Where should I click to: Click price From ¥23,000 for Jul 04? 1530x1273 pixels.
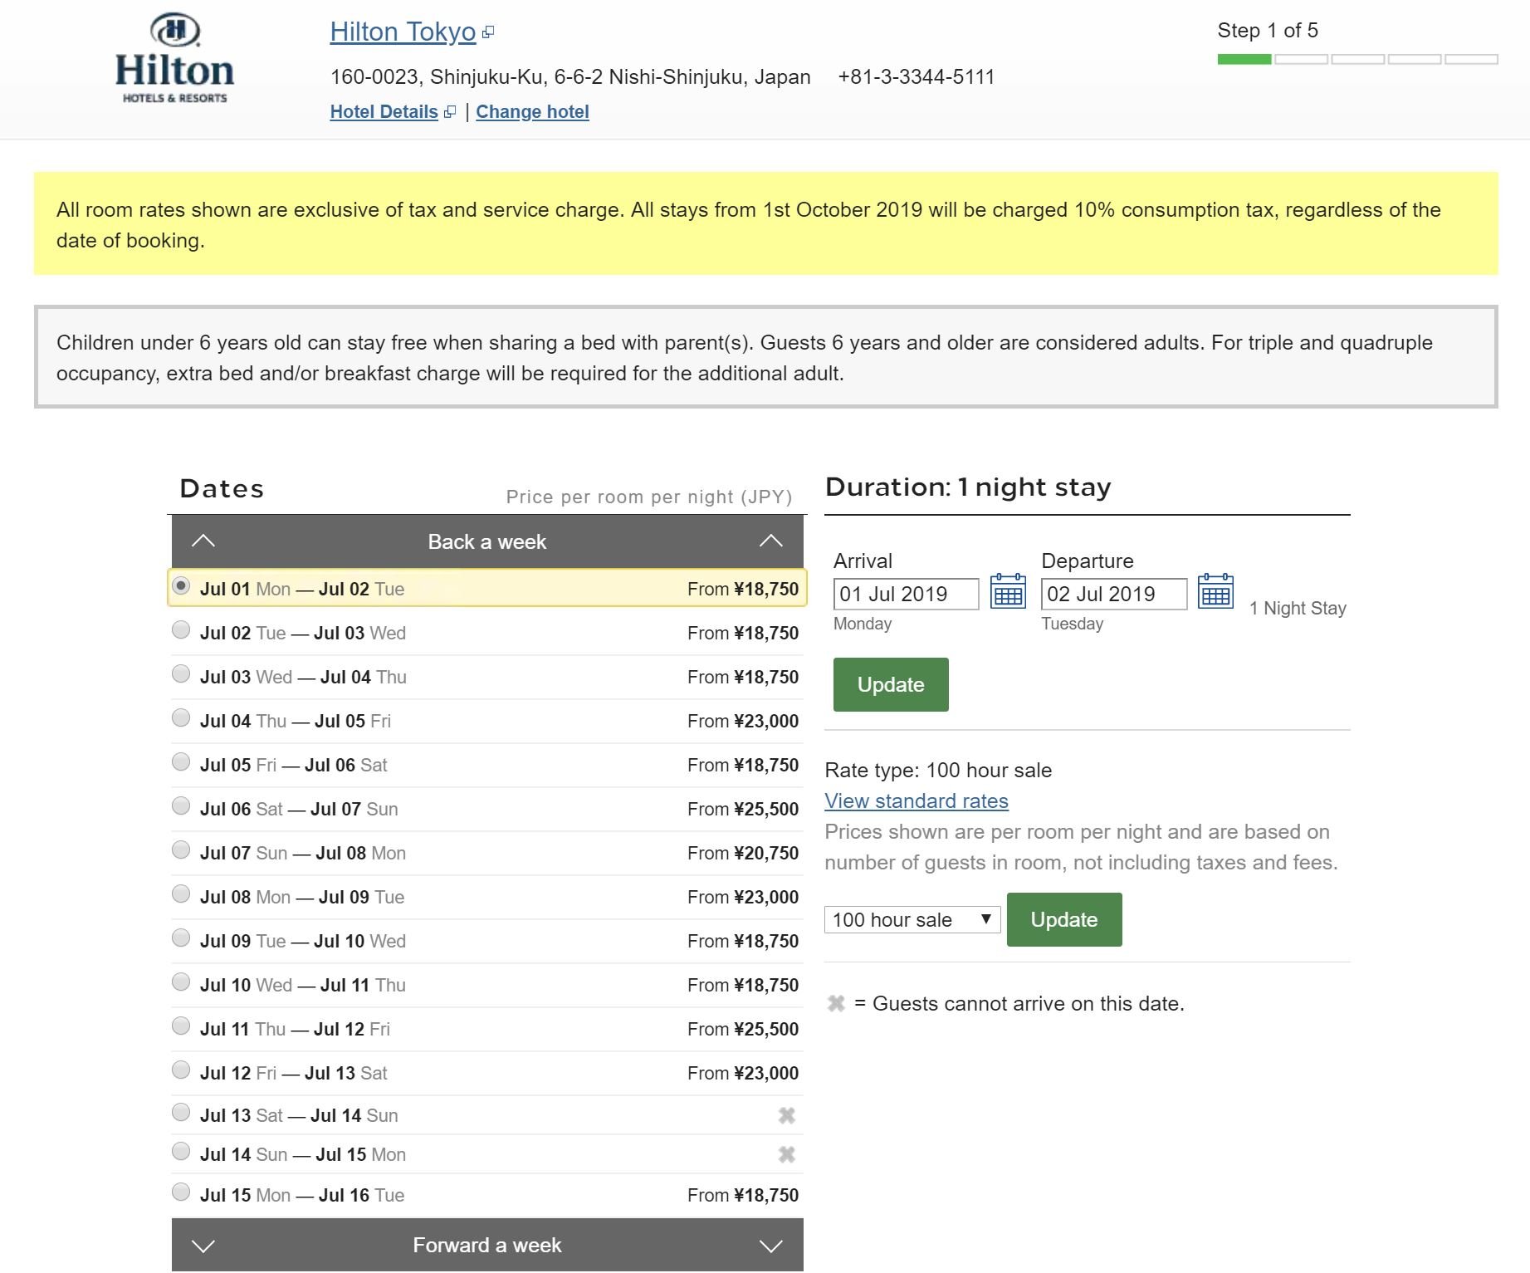743,721
